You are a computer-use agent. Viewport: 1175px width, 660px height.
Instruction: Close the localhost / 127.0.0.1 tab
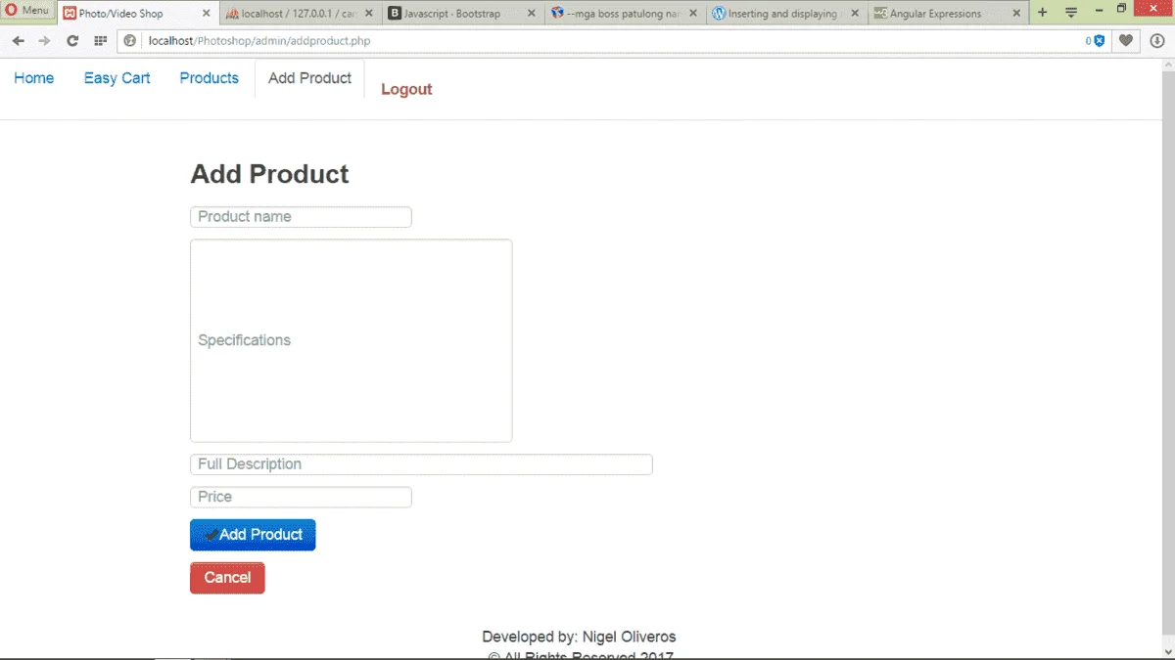(x=369, y=14)
